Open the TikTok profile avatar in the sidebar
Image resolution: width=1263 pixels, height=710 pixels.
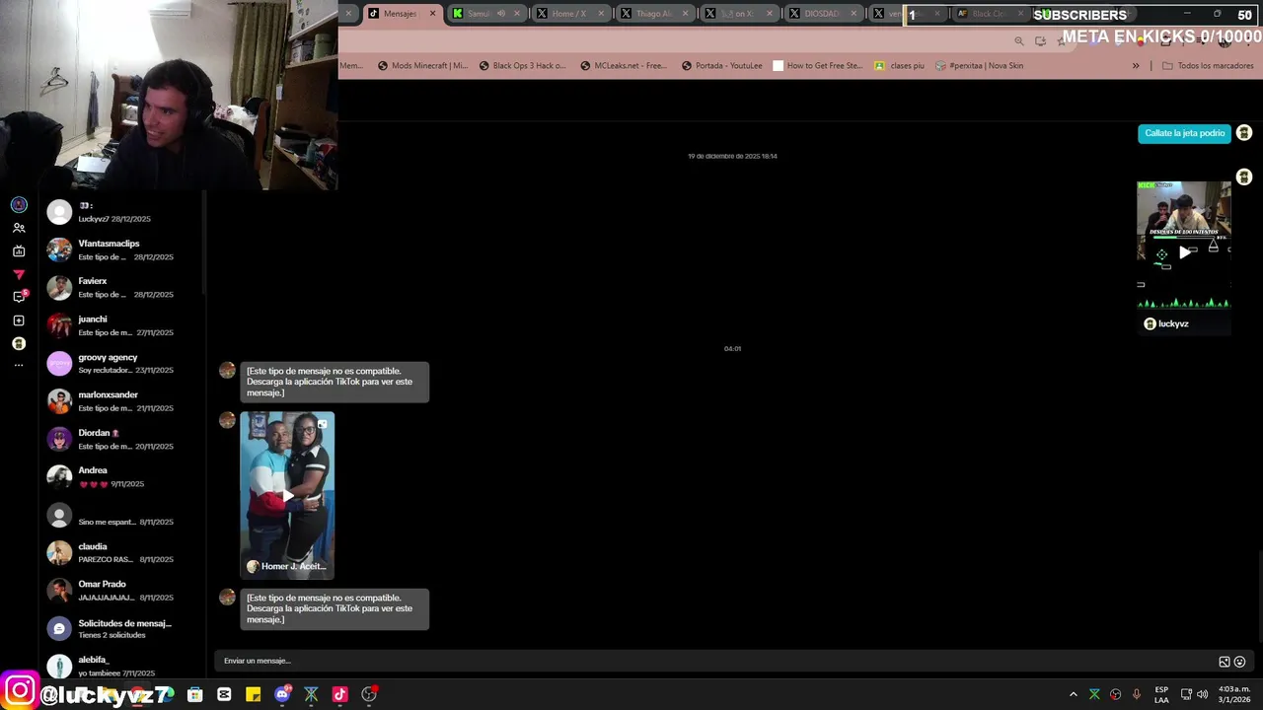click(x=19, y=204)
